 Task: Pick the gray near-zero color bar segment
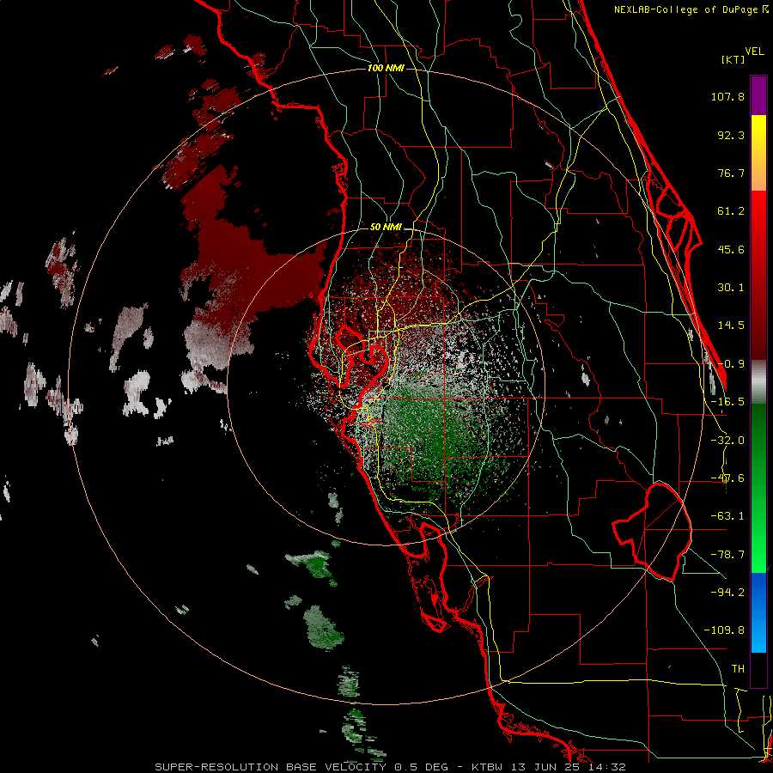click(758, 382)
